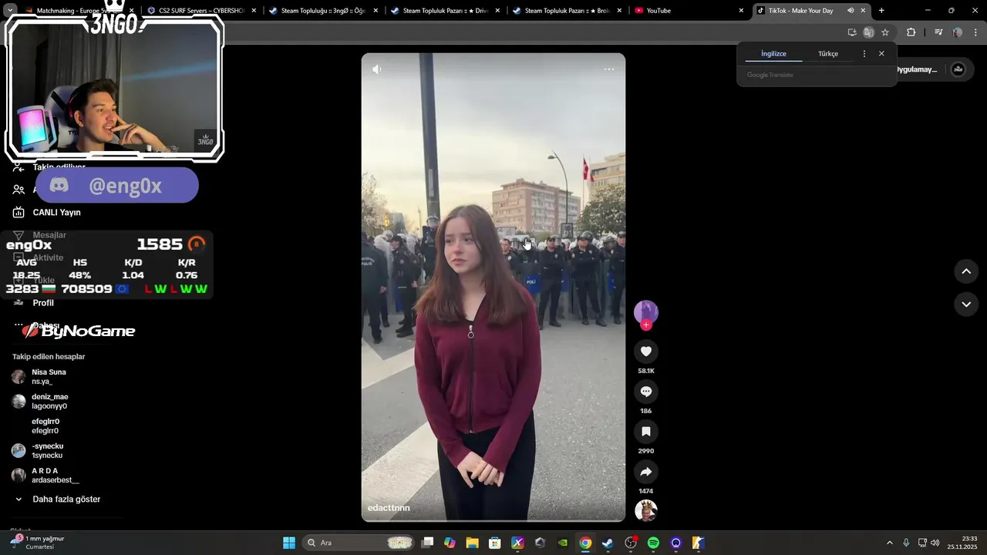Open Spotify from the taskbar
The width and height of the screenshot is (987, 555).
point(653,543)
